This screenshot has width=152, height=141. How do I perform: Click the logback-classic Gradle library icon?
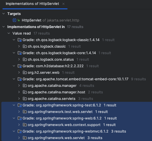[x=20, y=40]
